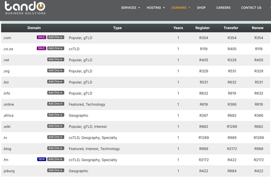Image resolution: width=271 pixels, height=177 pixels.
Task: Select the .fm domain name
Action: coord(5,160)
